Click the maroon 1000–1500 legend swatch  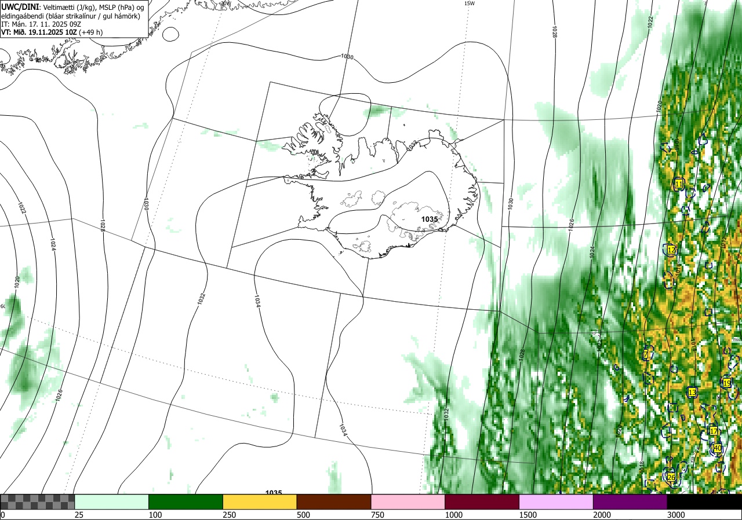(x=482, y=501)
